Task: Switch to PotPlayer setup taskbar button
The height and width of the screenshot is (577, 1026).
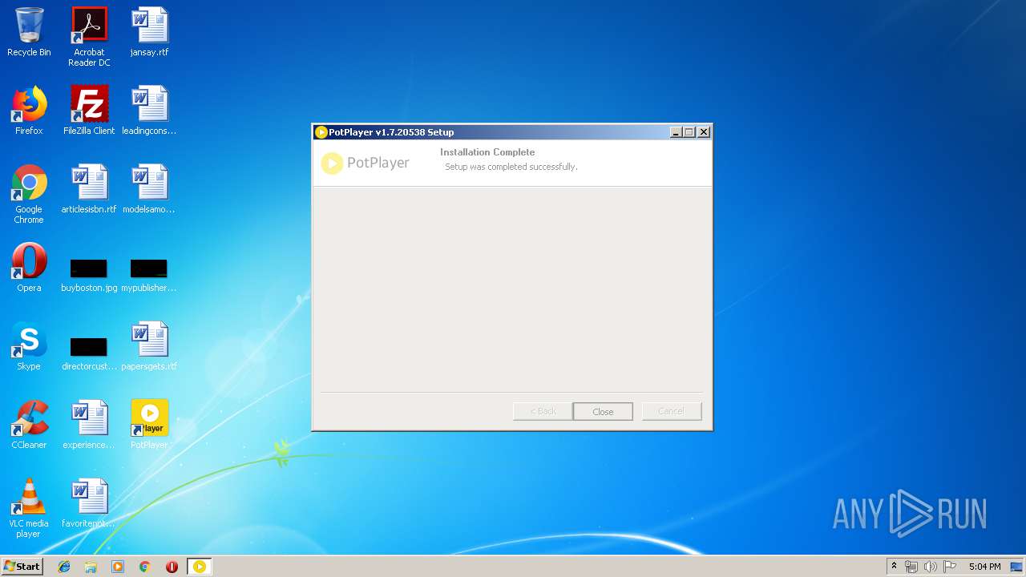Action: pos(200,567)
